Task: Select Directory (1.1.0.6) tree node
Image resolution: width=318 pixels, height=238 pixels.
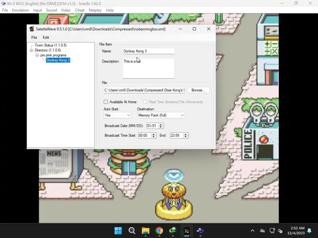Action: click(48, 50)
